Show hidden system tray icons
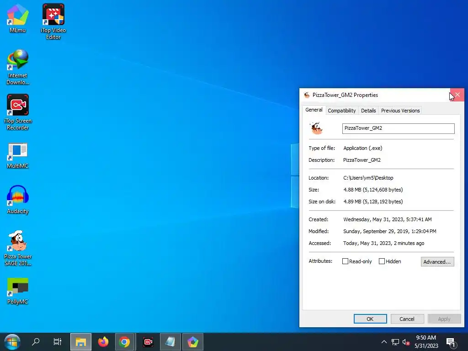Viewport: 468px width, 351px height. click(384, 342)
